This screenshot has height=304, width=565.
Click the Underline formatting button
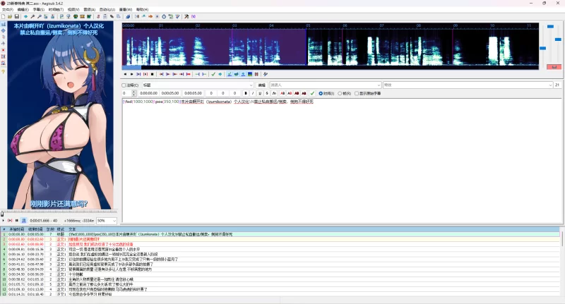[260, 93]
